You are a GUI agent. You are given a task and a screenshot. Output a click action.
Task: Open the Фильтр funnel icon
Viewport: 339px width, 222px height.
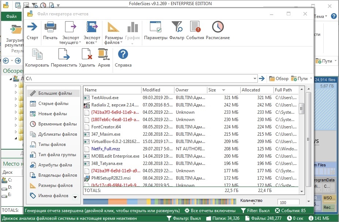tap(177, 27)
